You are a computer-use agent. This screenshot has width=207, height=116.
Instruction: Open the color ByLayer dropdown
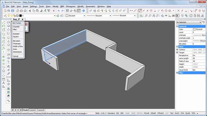tap(84, 16)
